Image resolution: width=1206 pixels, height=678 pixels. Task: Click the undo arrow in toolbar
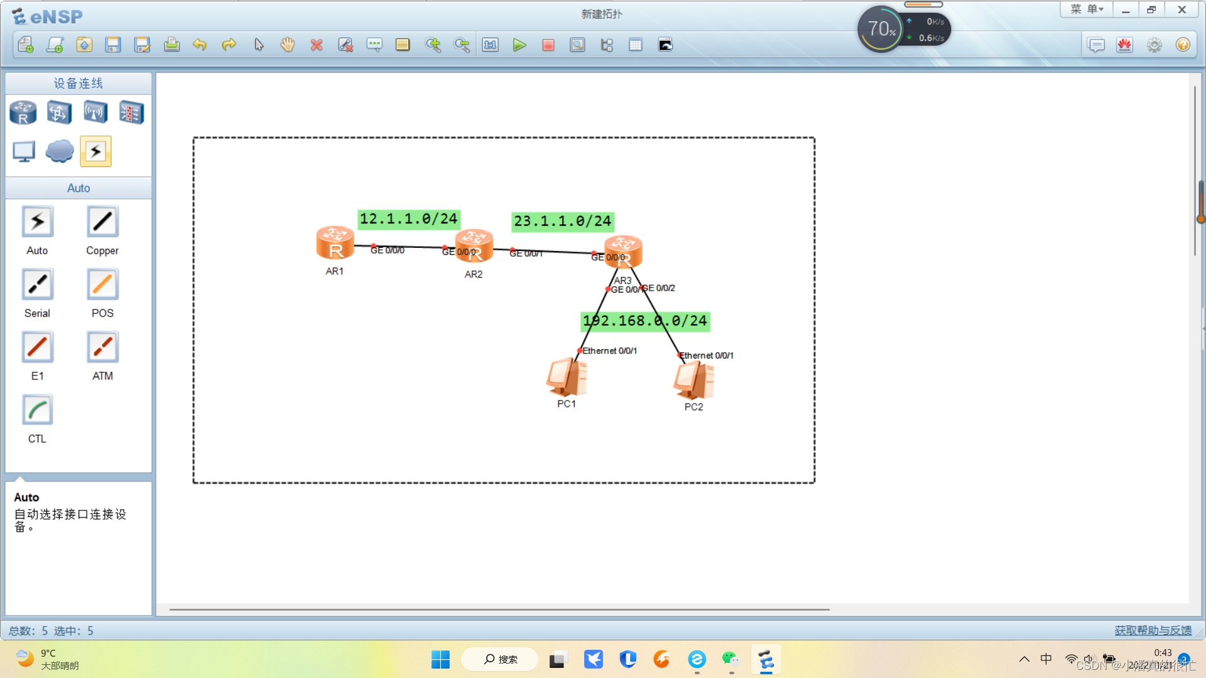[x=200, y=45]
